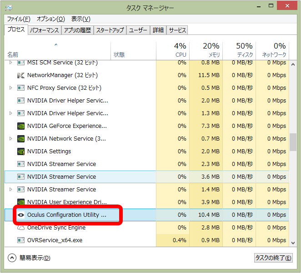
Task: Select the OneDrive Sync Engine row
Action: 147,228
